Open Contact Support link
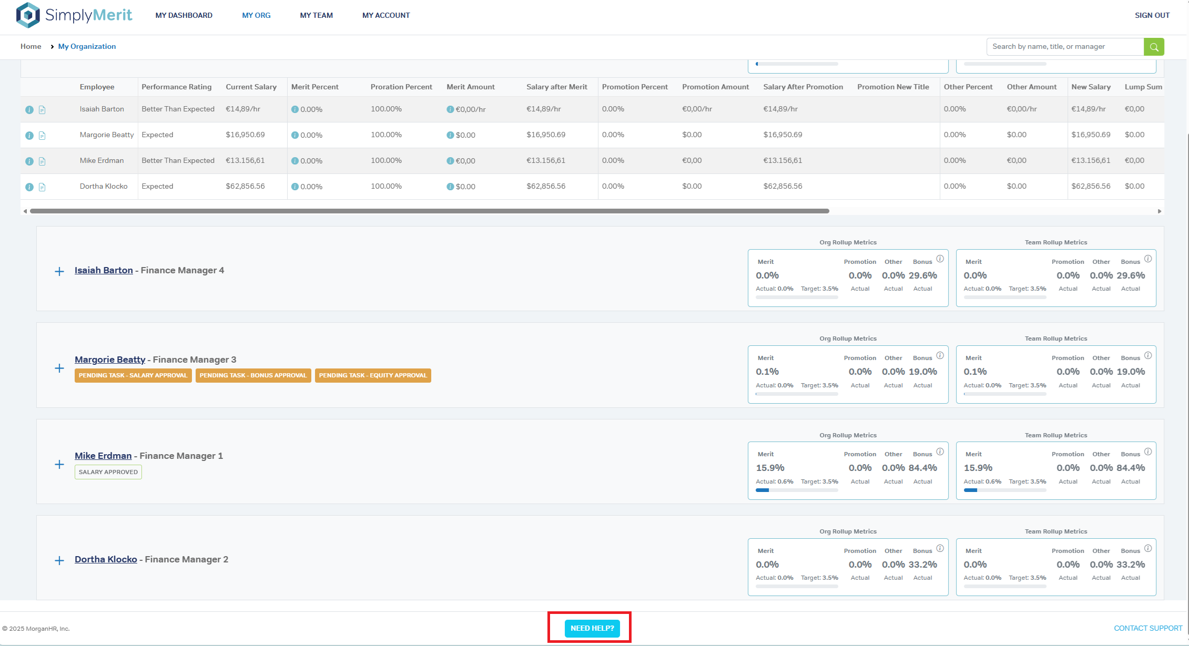Viewport: 1189px width, 646px height. 1147,628
